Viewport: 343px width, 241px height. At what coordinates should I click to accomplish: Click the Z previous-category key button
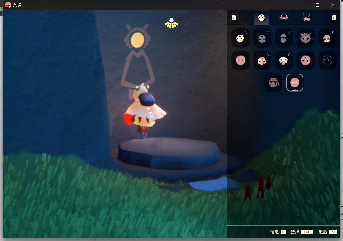click(x=234, y=18)
